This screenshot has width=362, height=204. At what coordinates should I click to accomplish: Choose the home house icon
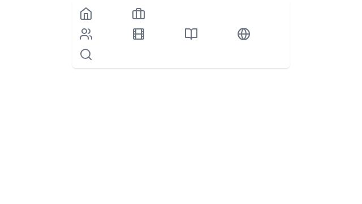pyautogui.click(x=86, y=14)
